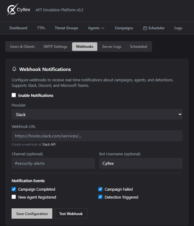Enable Notifications checkbox
Screen dimensions: 194x226
click(x=14, y=95)
